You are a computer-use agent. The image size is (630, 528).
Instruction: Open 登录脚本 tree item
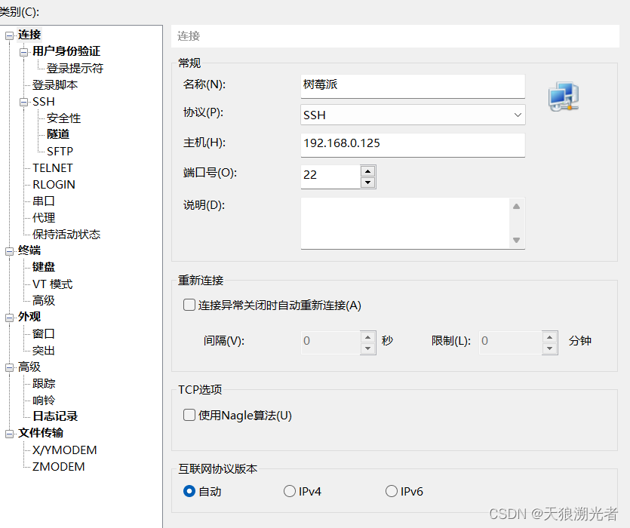coord(55,84)
